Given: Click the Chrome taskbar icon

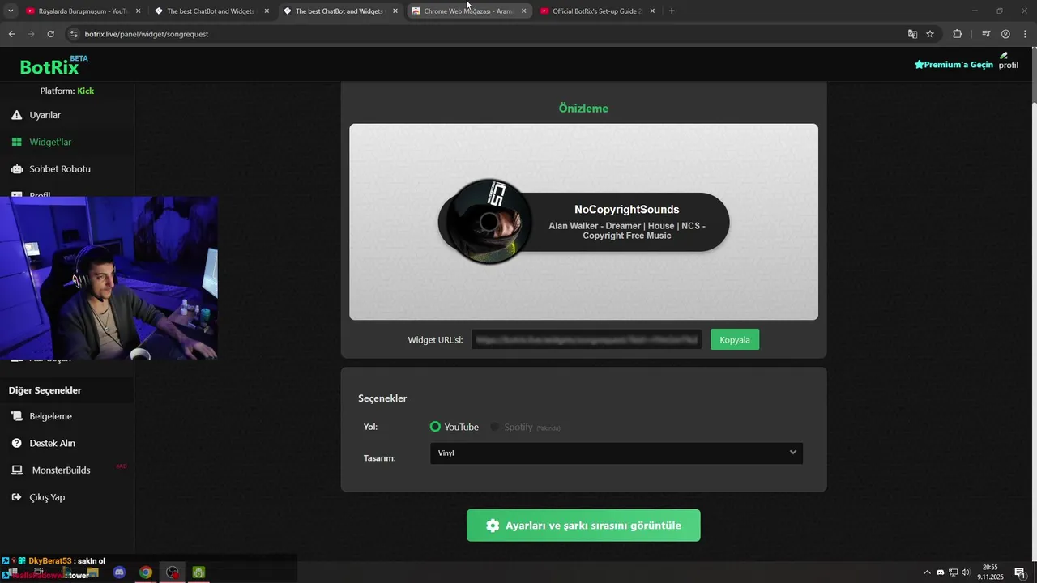Looking at the screenshot, I should 145,572.
